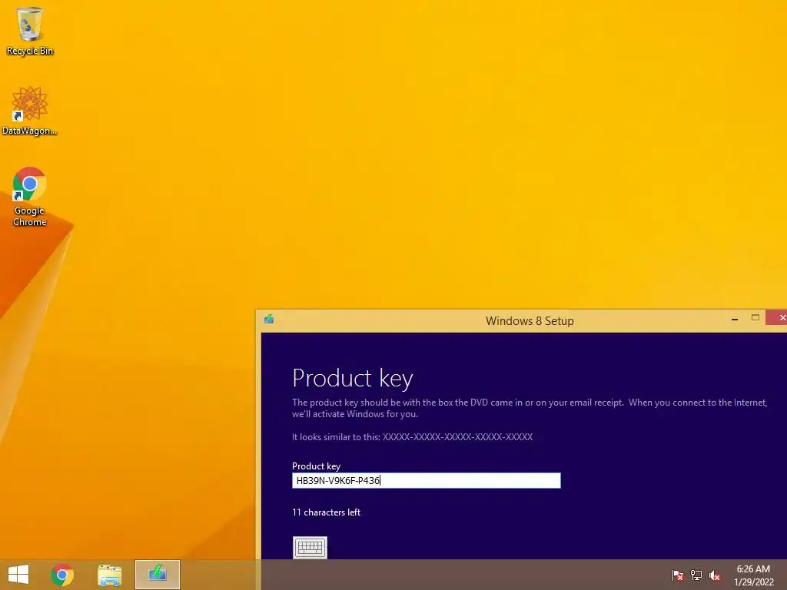Open the Recycle Bin desktop icon
Image resolution: width=787 pixels, height=590 pixels.
point(30,31)
